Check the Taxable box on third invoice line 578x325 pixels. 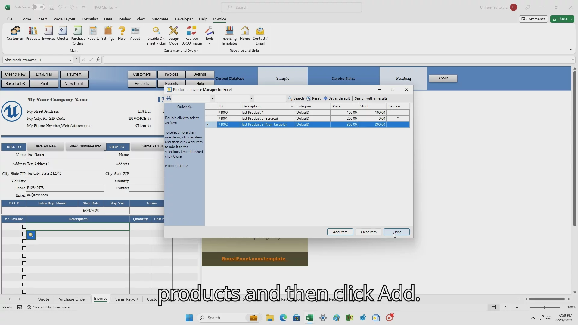coord(24,241)
